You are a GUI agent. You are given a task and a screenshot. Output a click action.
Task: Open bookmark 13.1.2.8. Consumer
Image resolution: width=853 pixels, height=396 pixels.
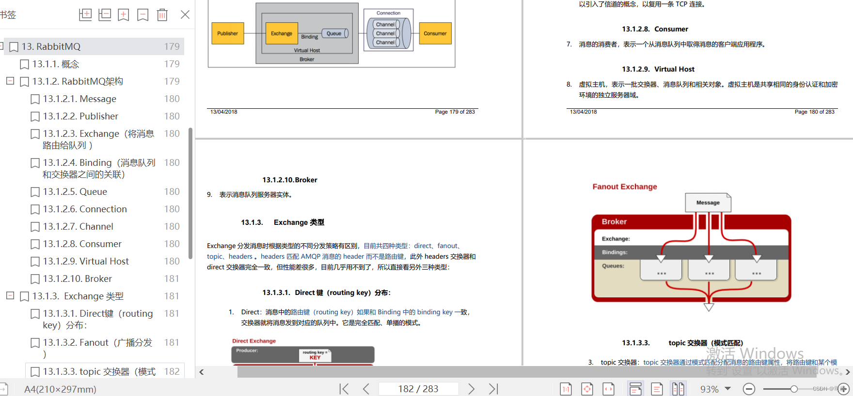[82, 244]
